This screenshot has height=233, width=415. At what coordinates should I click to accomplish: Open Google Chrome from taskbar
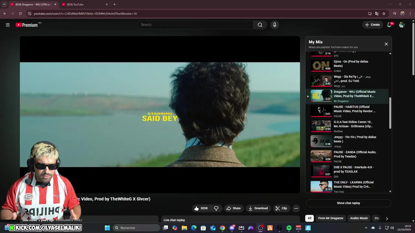click(x=222, y=228)
